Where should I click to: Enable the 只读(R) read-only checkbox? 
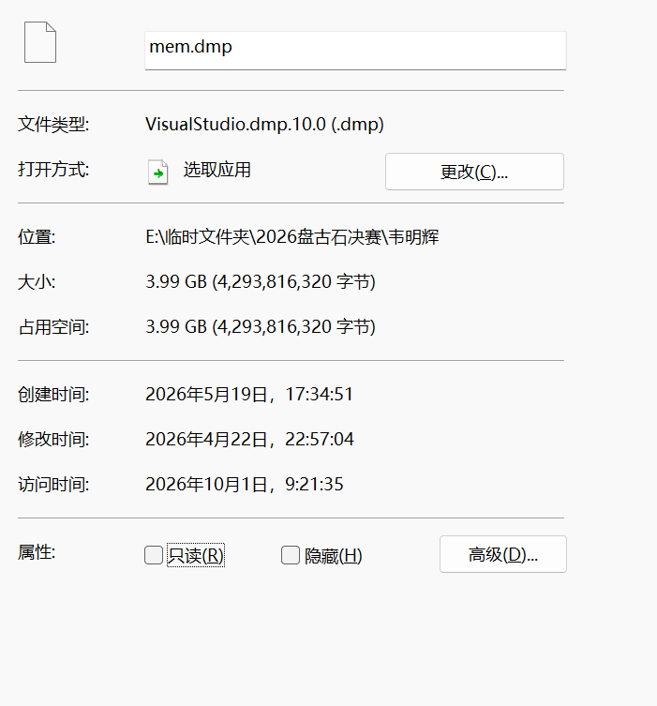[x=154, y=555]
